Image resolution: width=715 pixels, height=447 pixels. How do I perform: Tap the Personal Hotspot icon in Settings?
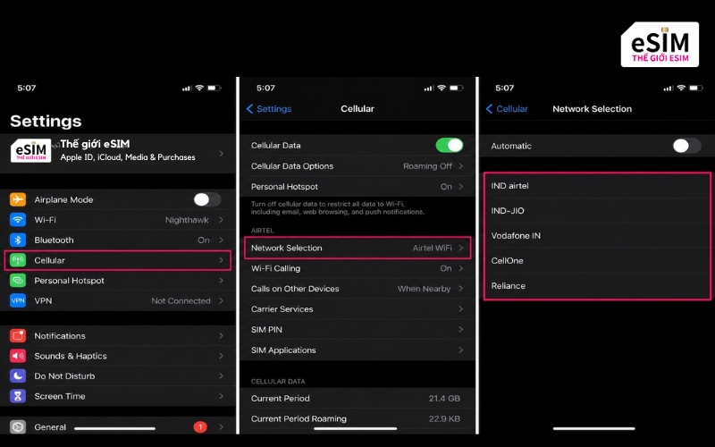click(18, 281)
